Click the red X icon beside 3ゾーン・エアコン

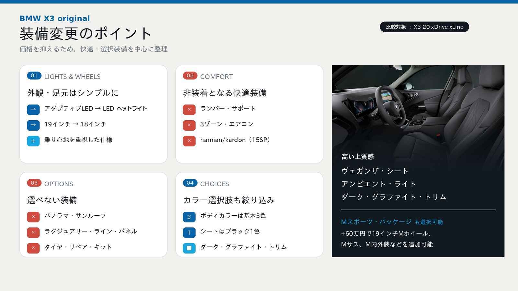click(189, 125)
